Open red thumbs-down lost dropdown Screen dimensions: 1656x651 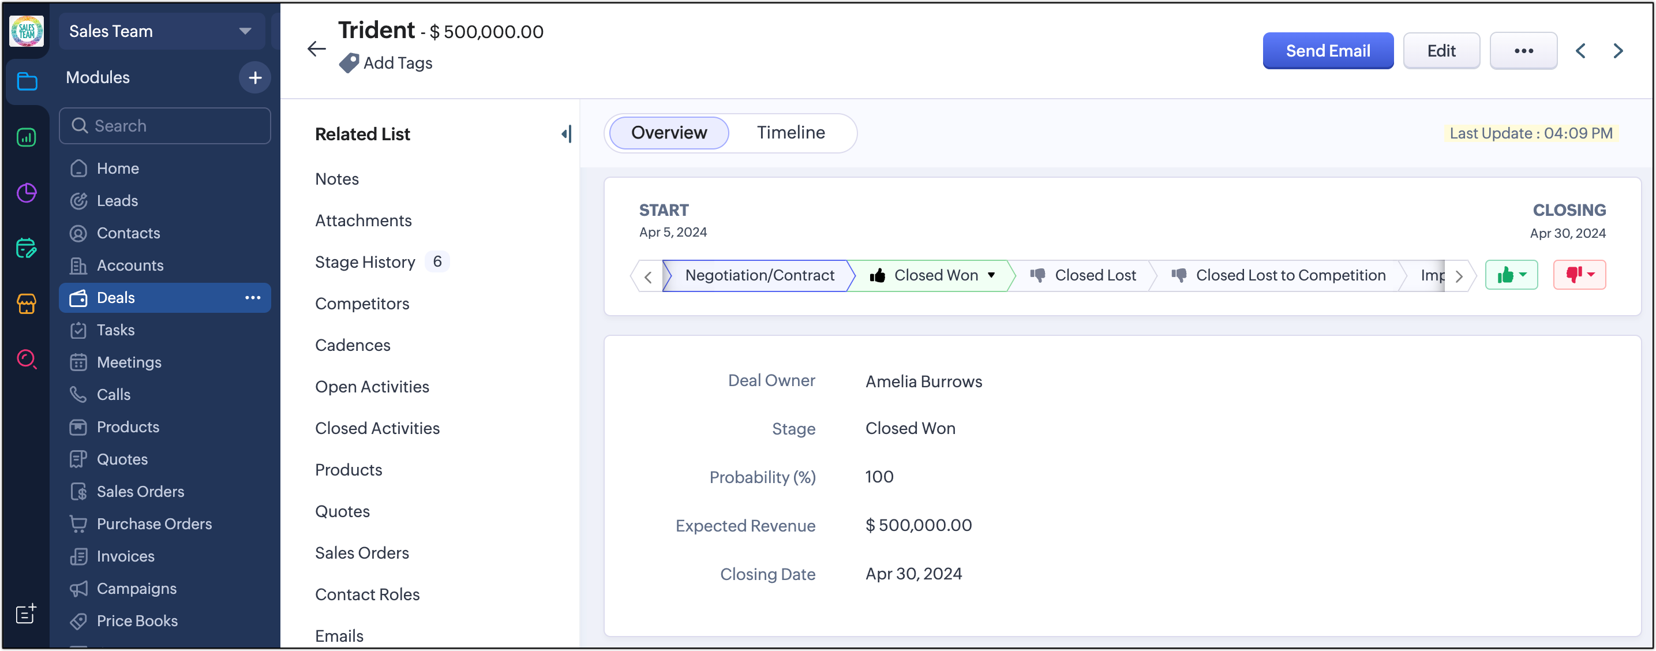click(1579, 275)
